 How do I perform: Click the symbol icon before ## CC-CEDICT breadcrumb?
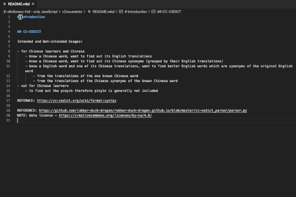(x=153, y=11)
